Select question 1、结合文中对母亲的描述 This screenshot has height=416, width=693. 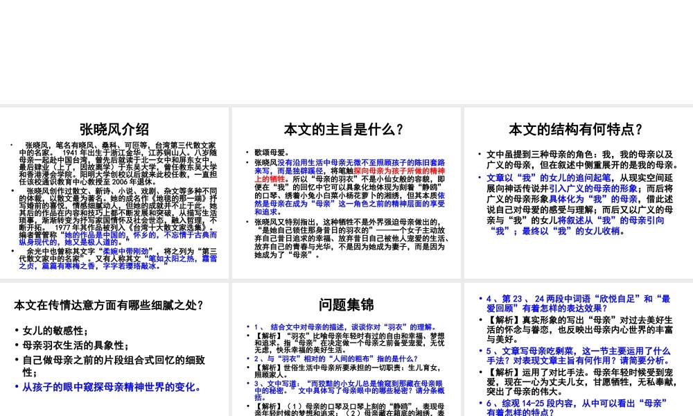[346, 327]
